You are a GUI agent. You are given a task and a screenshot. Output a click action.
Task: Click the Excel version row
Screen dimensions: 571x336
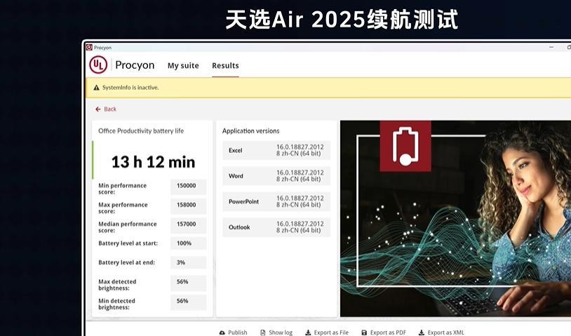tap(276, 150)
